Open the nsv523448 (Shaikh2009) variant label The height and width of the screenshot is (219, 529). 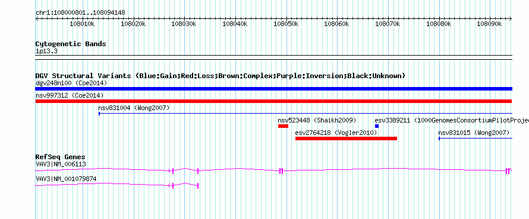pos(317,120)
